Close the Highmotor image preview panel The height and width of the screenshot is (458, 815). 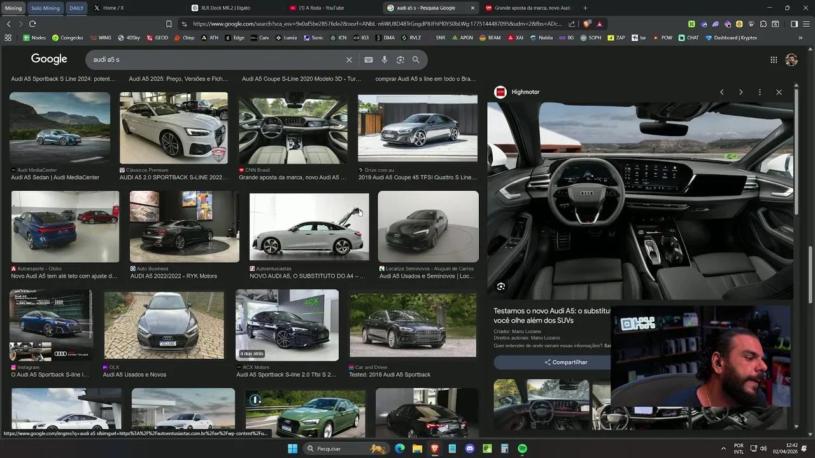click(779, 92)
